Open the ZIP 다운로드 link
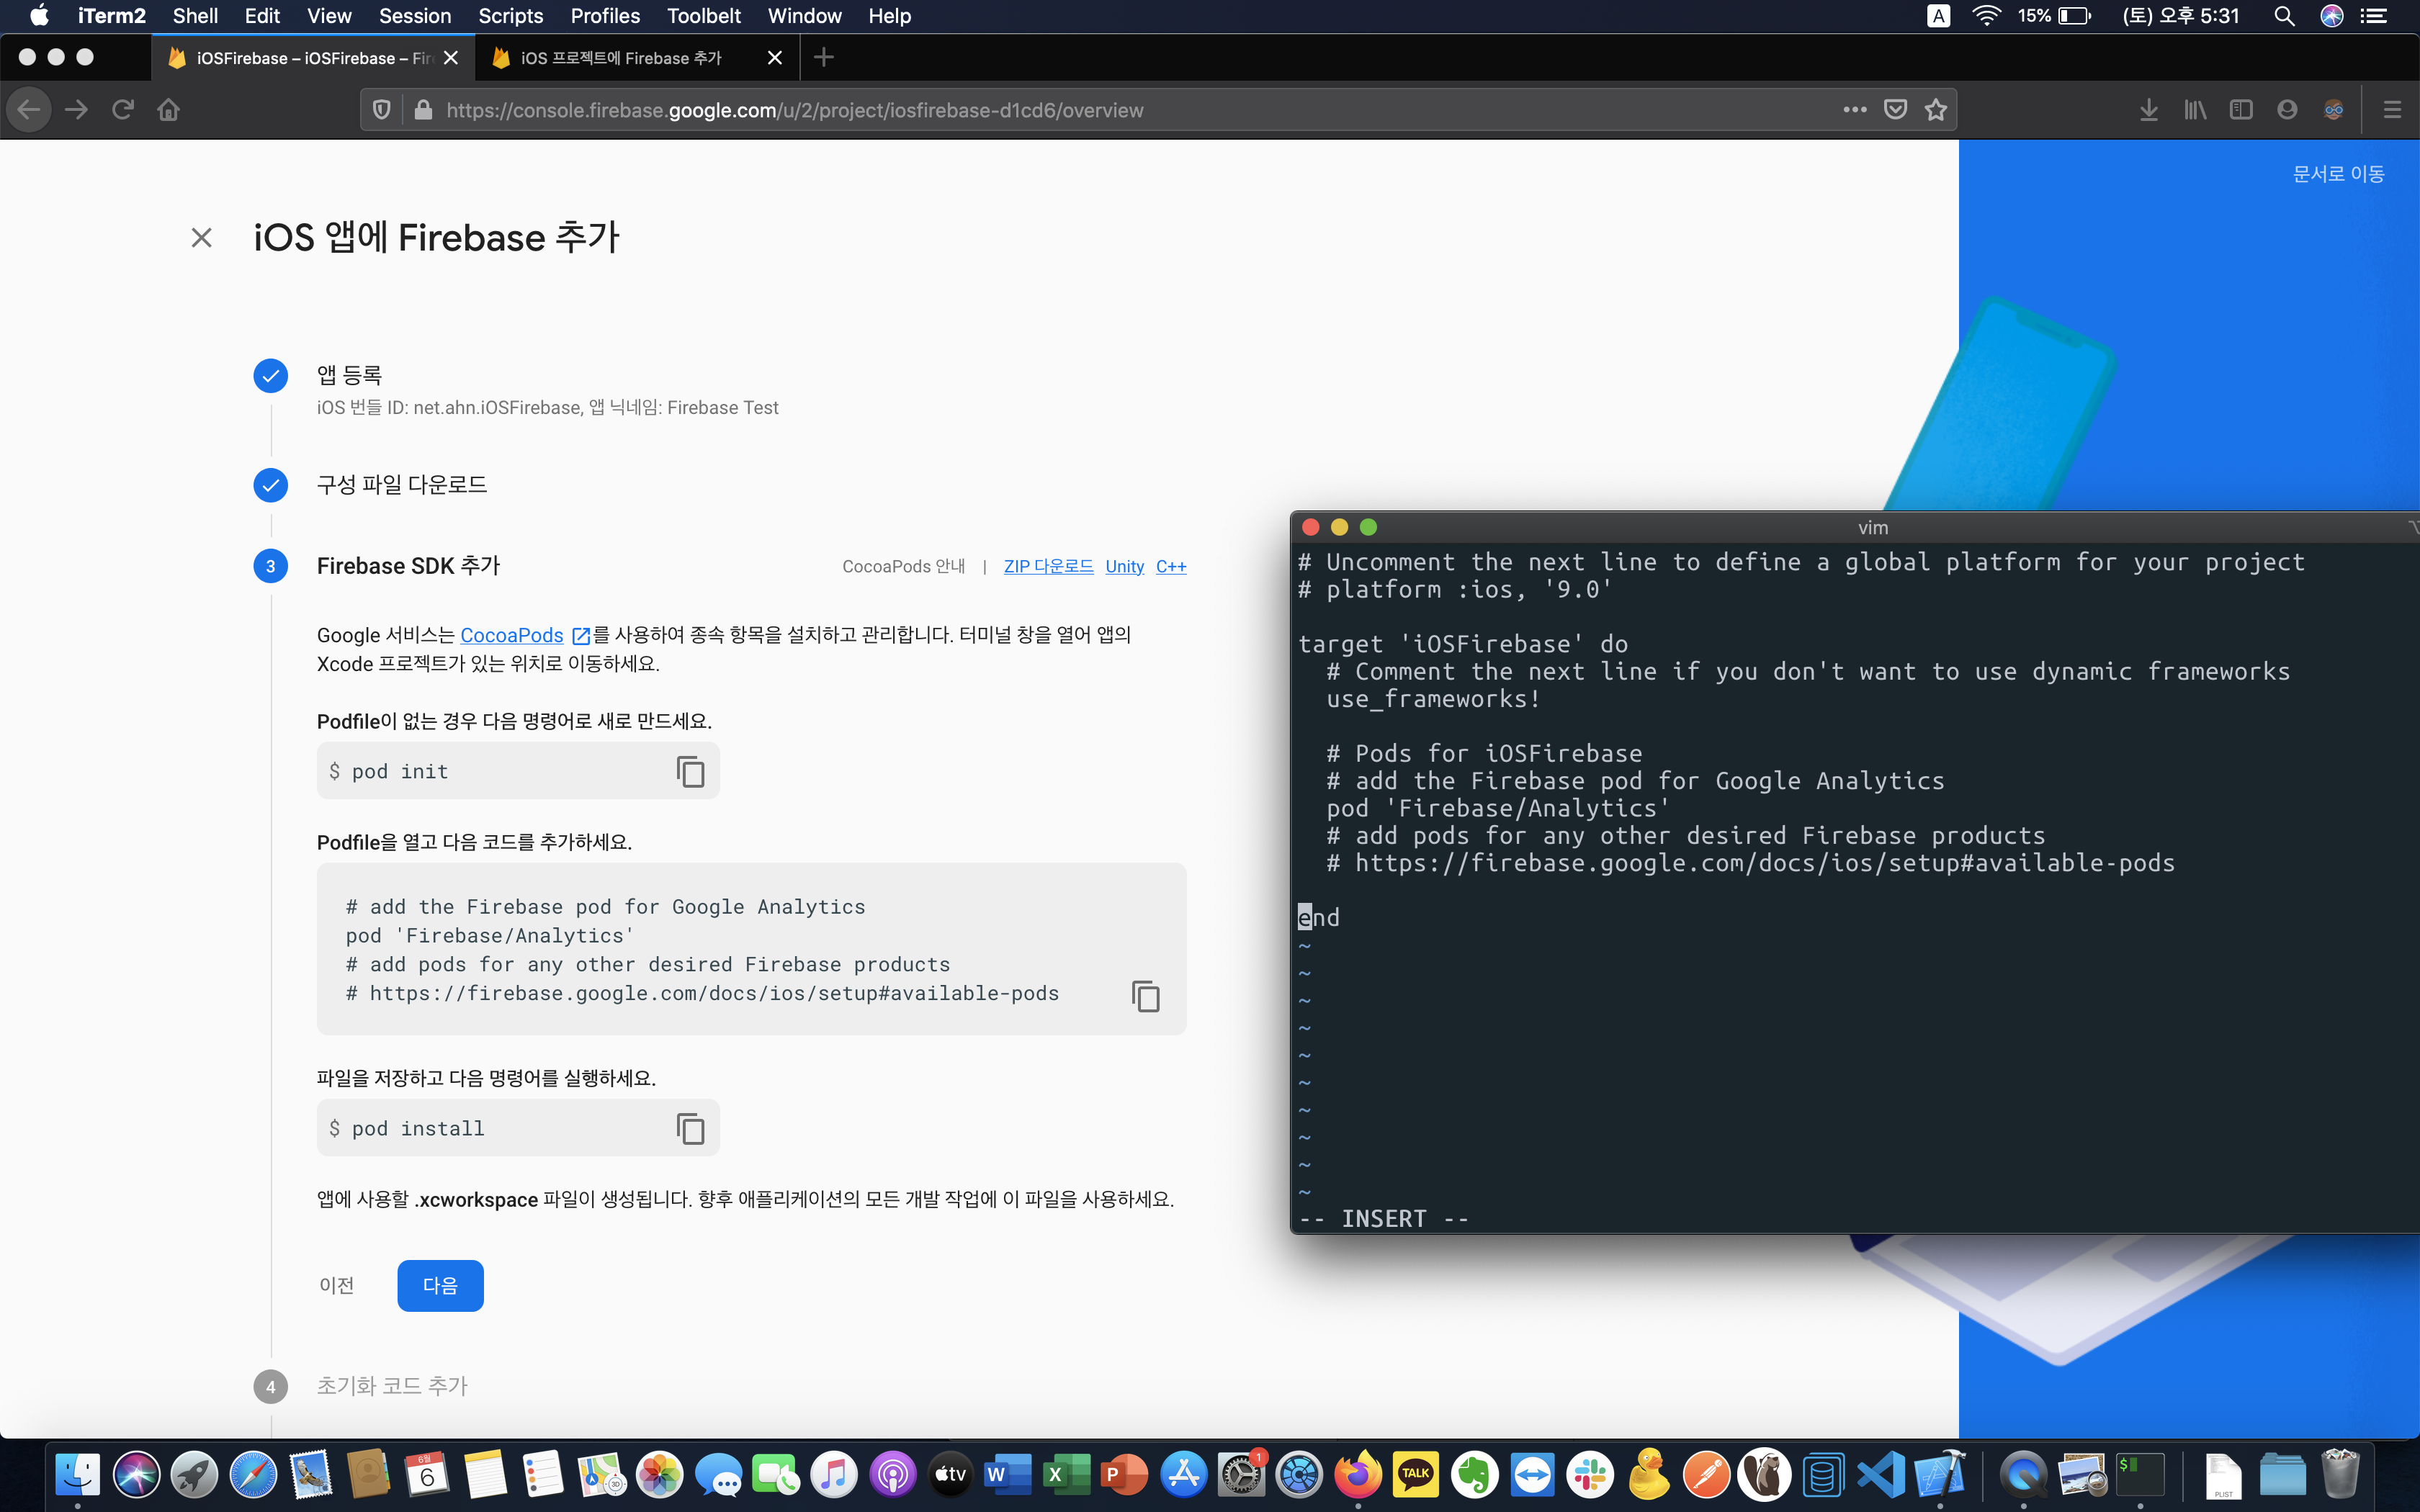Image resolution: width=2420 pixels, height=1512 pixels. 1048,566
